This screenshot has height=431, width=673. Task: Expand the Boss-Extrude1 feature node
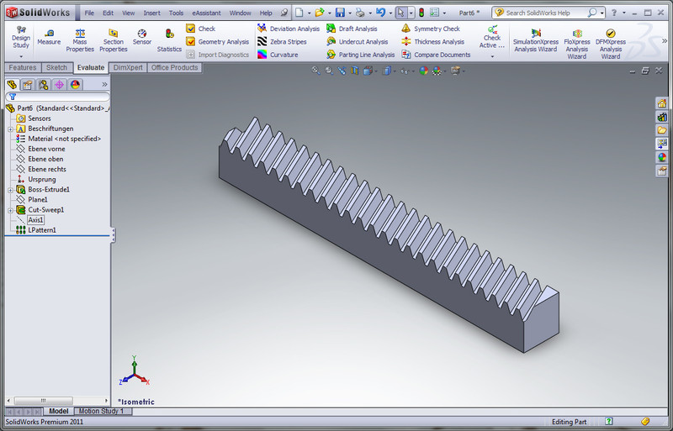[10, 190]
